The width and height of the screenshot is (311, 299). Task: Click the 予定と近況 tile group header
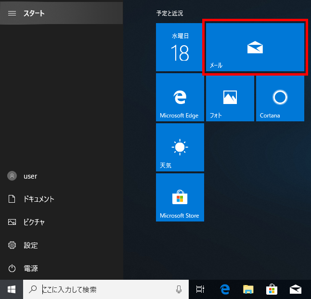(169, 13)
